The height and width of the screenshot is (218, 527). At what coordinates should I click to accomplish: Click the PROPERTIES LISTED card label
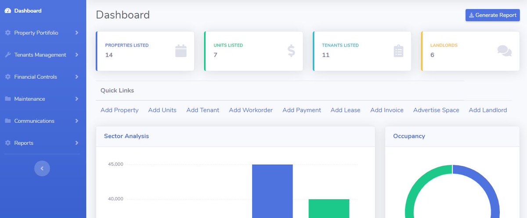point(127,45)
